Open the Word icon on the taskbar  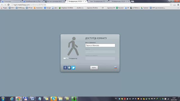[x=33, y=99]
